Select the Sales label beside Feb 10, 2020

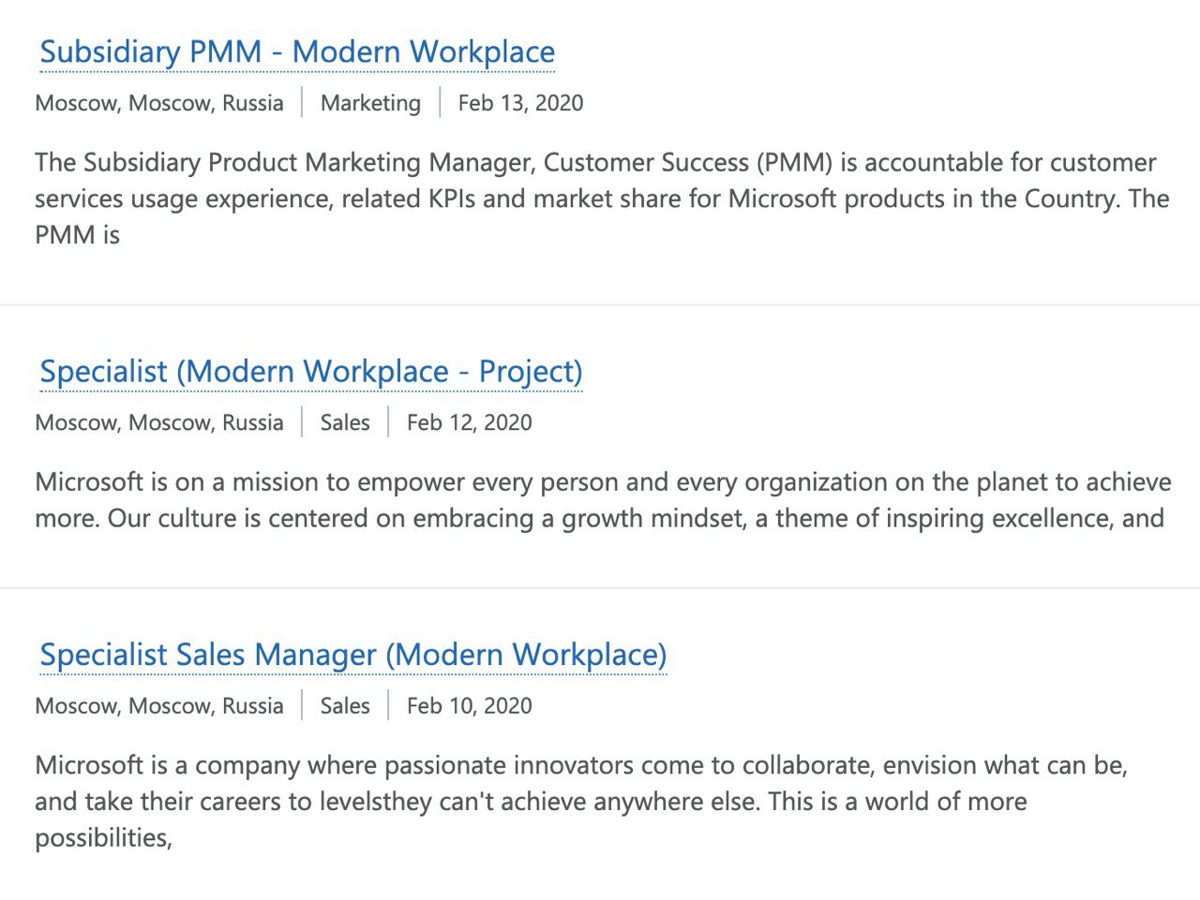pos(345,705)
